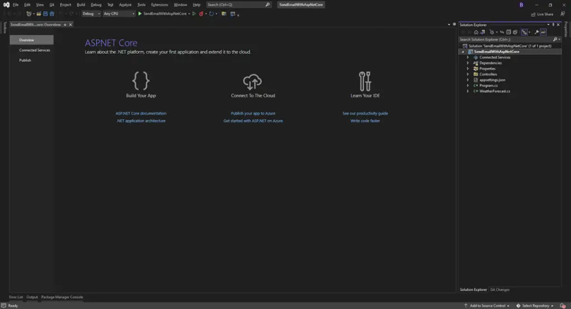This screenshot has height=309, width=571.
Task: Click the feedback icon near Live Share
Action: click(563, 14)
